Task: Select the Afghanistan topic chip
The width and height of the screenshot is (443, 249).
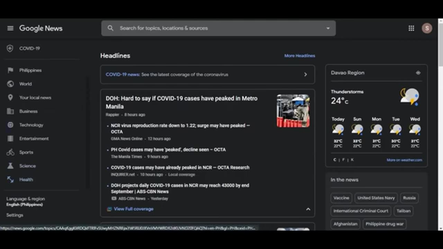Action: (x=345, y=224)
